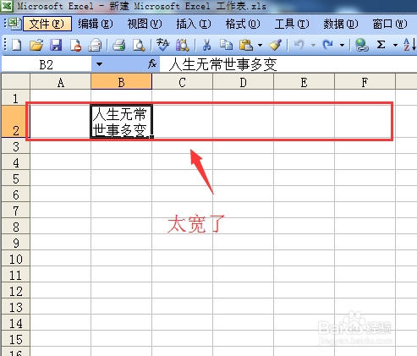
Task: Select cell B2 containing 人生无常 世事多变
Action: pos(121,122)
